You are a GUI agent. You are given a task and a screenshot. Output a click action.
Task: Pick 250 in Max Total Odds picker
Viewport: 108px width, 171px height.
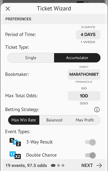coord(84,103)
